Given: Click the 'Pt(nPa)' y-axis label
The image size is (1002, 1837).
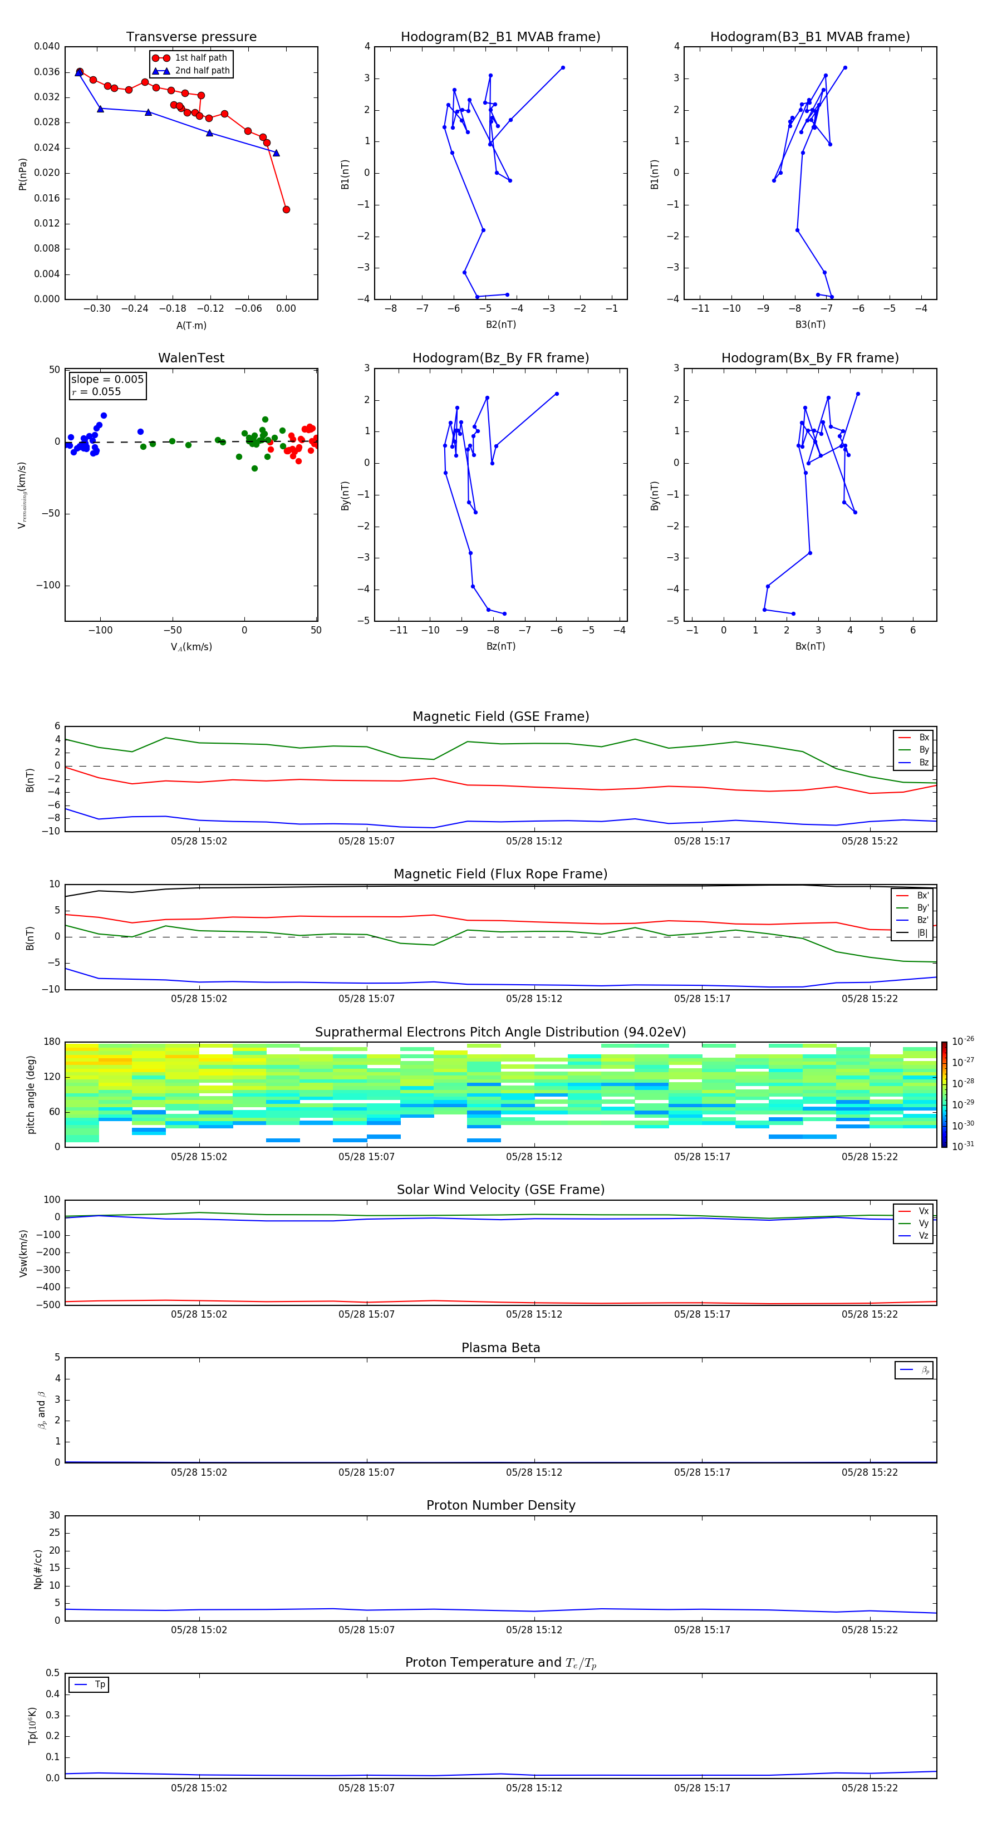Looking at the screenshot, I should click(x=23, y=174).
